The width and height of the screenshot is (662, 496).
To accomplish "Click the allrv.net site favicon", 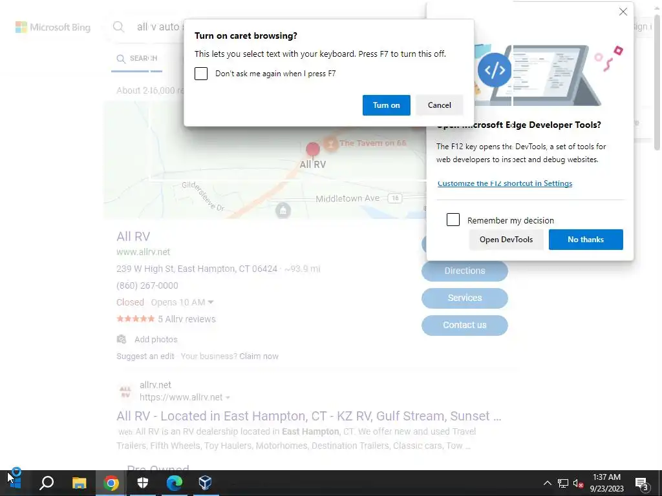I will pyautogui.click(x=125, y=392).
